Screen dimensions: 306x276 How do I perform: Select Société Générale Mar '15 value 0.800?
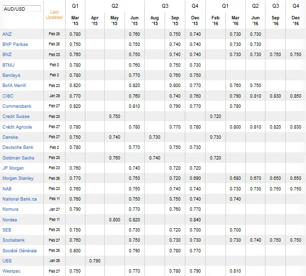(75, 250)
